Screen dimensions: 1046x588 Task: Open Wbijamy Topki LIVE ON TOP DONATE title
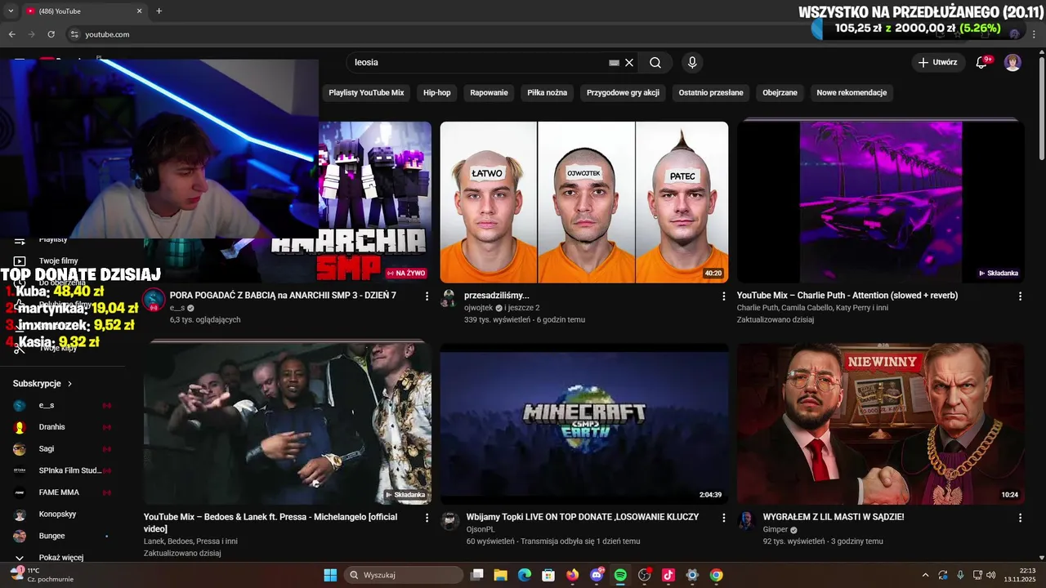(582, 517)
